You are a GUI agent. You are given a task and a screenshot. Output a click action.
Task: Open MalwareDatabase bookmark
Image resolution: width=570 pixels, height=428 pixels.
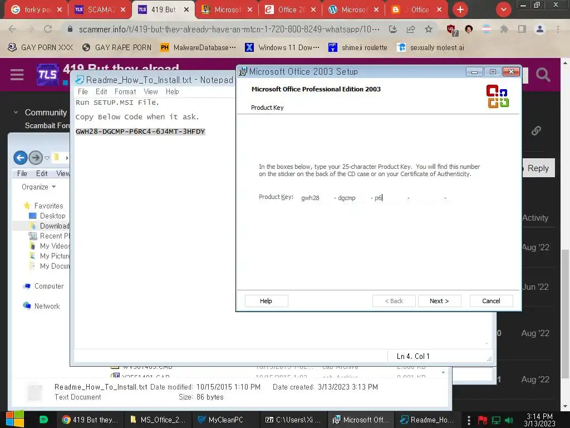pos(198,47)
